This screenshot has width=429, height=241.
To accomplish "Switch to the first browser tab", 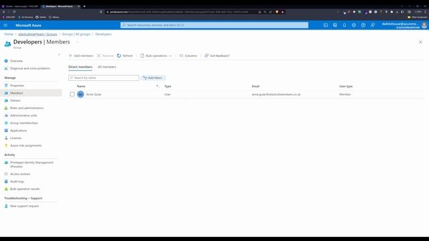I will click(20, 6).
